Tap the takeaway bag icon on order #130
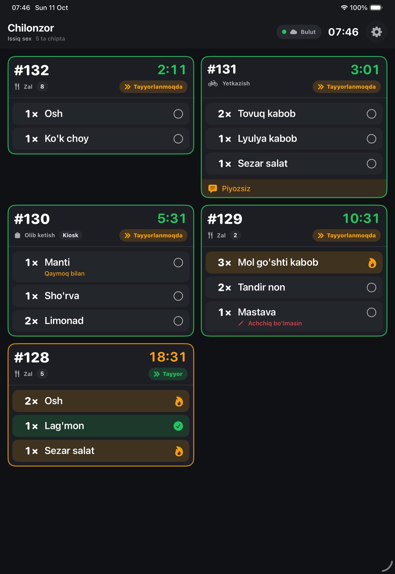 [x=17, y=235]
